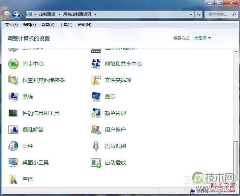Click the 用户帐户 link
Screen dimensions: 240x196
tap(115, 130)
